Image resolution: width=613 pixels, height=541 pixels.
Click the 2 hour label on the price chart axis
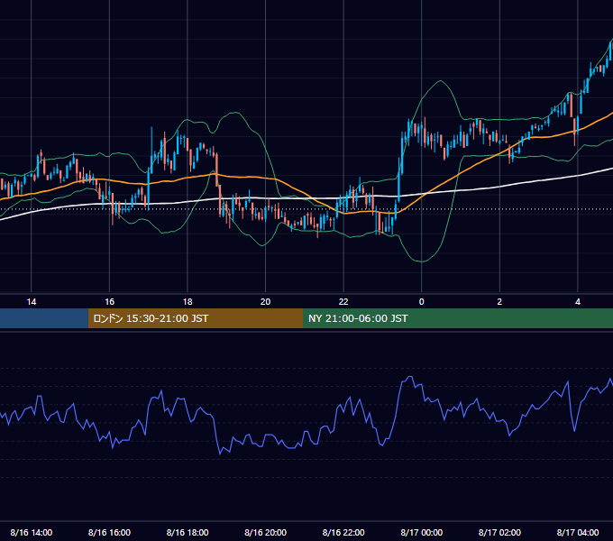[499, 302]
